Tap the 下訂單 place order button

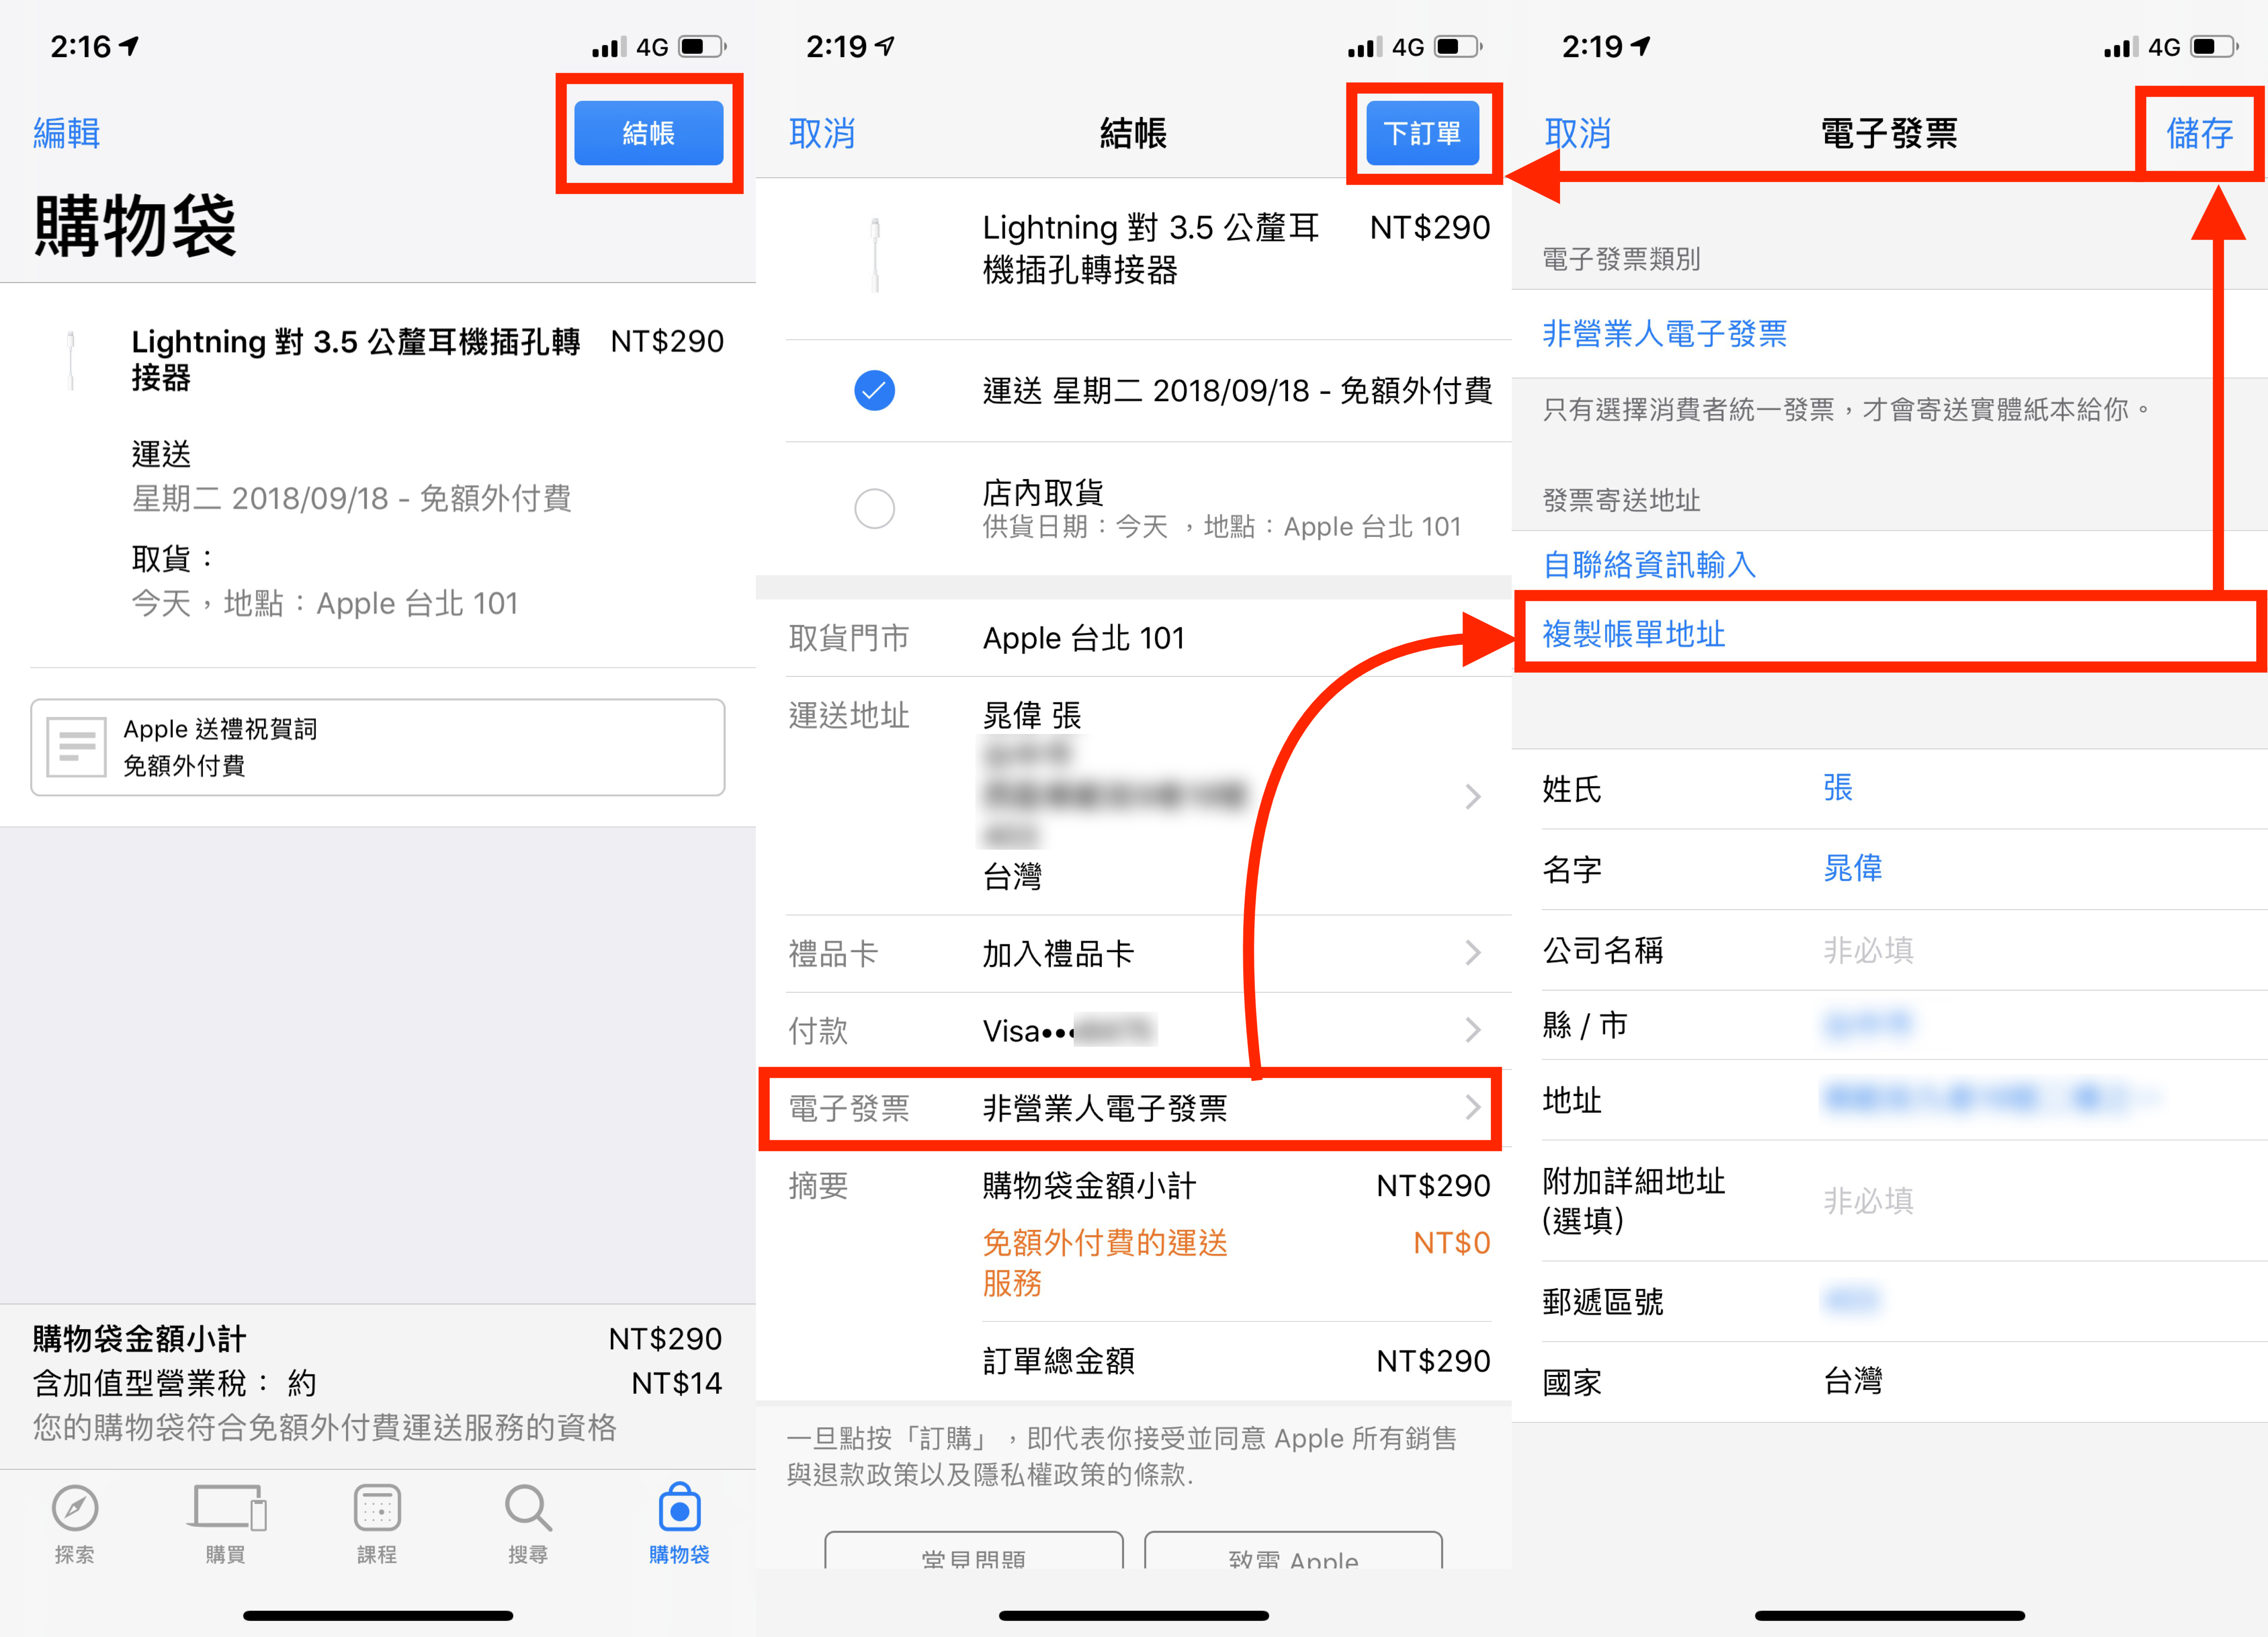pyautogui.click(x=1422, y=133)
